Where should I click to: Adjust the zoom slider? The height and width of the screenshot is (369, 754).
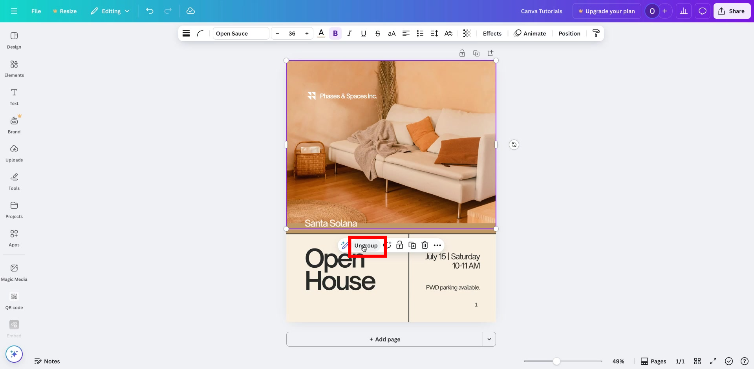point(557,361)
